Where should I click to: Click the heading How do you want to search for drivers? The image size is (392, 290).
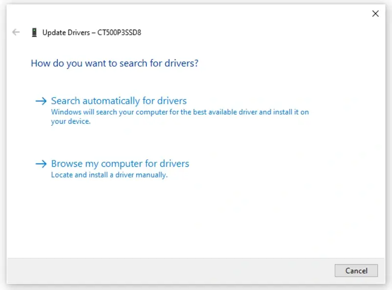(x=114, y=63)
